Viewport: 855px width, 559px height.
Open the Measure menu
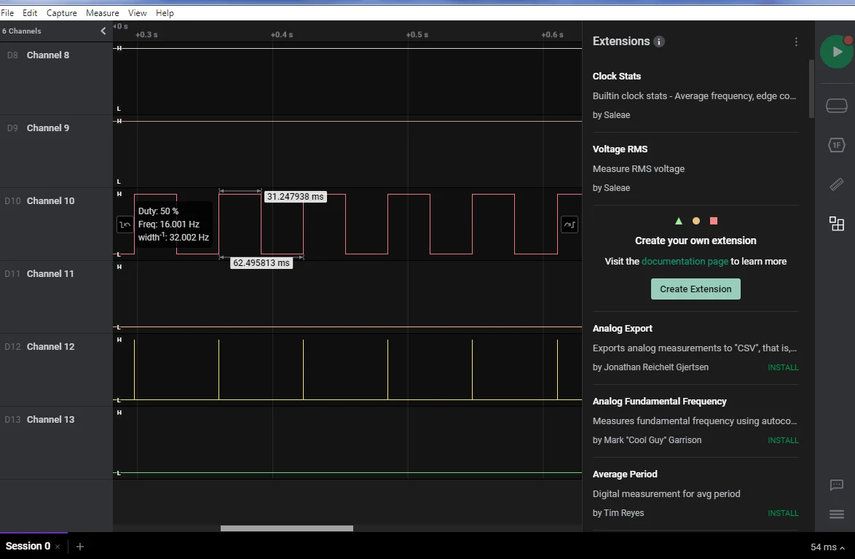click(x=103, y=12)
